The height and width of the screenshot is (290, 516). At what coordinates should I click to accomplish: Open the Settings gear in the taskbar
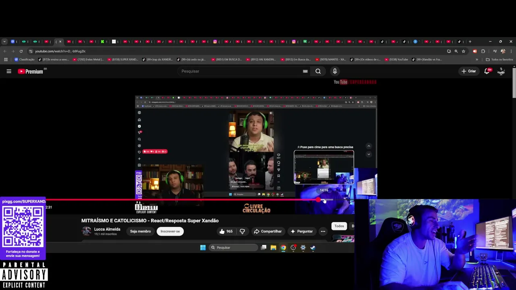tap(303, 247)
